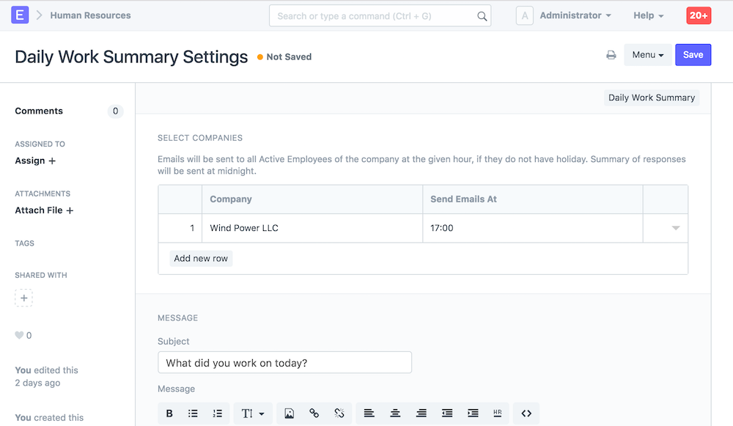The image size is (733, 426).
Task: Open the Help menu
Action: point(648,15)
